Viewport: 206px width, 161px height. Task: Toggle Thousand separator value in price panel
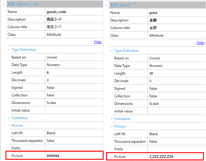[176, 142]
